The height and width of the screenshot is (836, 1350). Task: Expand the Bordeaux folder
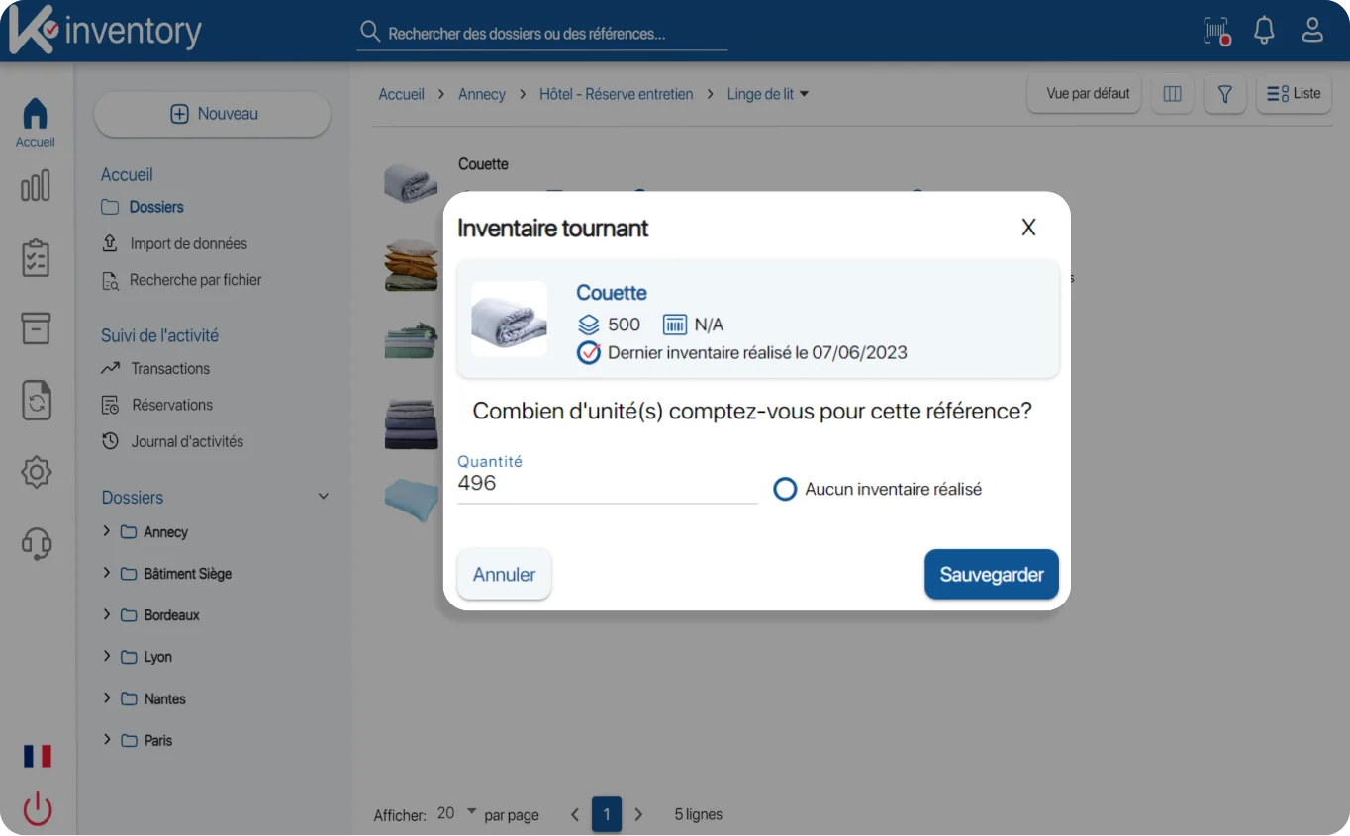[x=106, y=614]
